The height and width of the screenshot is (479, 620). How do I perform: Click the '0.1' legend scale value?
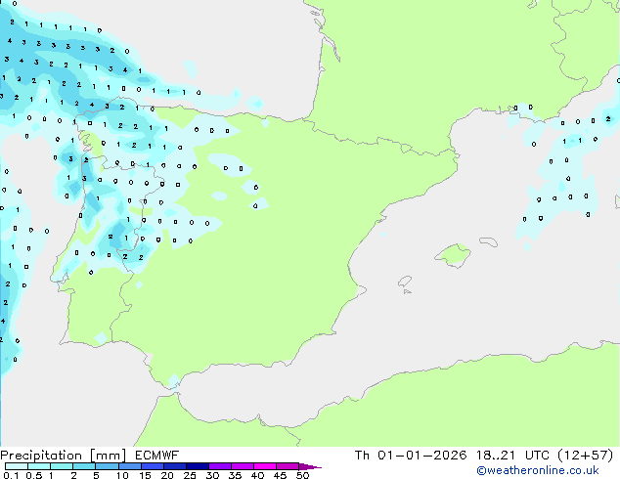tap(11, 475)
